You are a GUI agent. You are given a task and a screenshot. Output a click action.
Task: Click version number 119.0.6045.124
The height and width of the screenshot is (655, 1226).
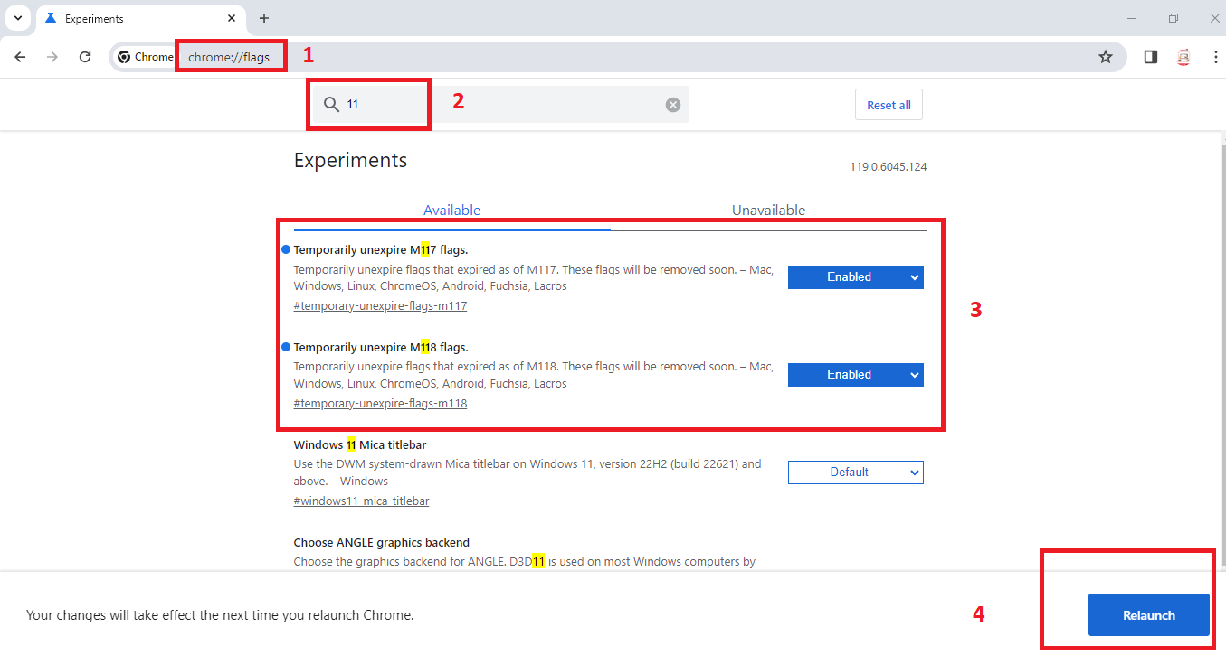888,167
